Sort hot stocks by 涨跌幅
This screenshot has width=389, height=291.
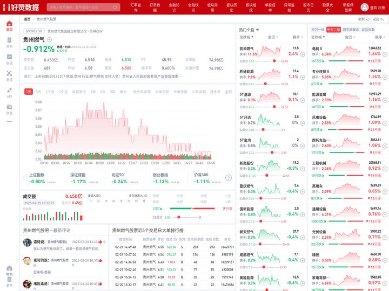point(246,37)
